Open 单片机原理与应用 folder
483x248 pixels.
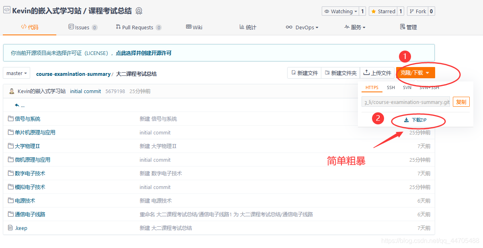tap(35, 132)
